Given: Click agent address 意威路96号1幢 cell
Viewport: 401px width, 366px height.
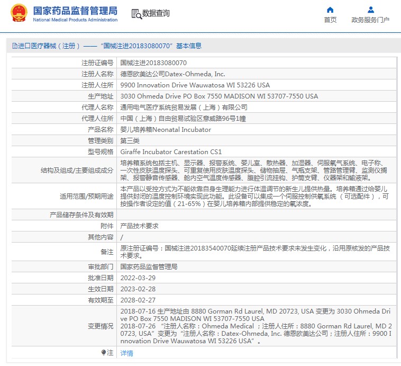Looking at the screenshot, I should [183, 119].
